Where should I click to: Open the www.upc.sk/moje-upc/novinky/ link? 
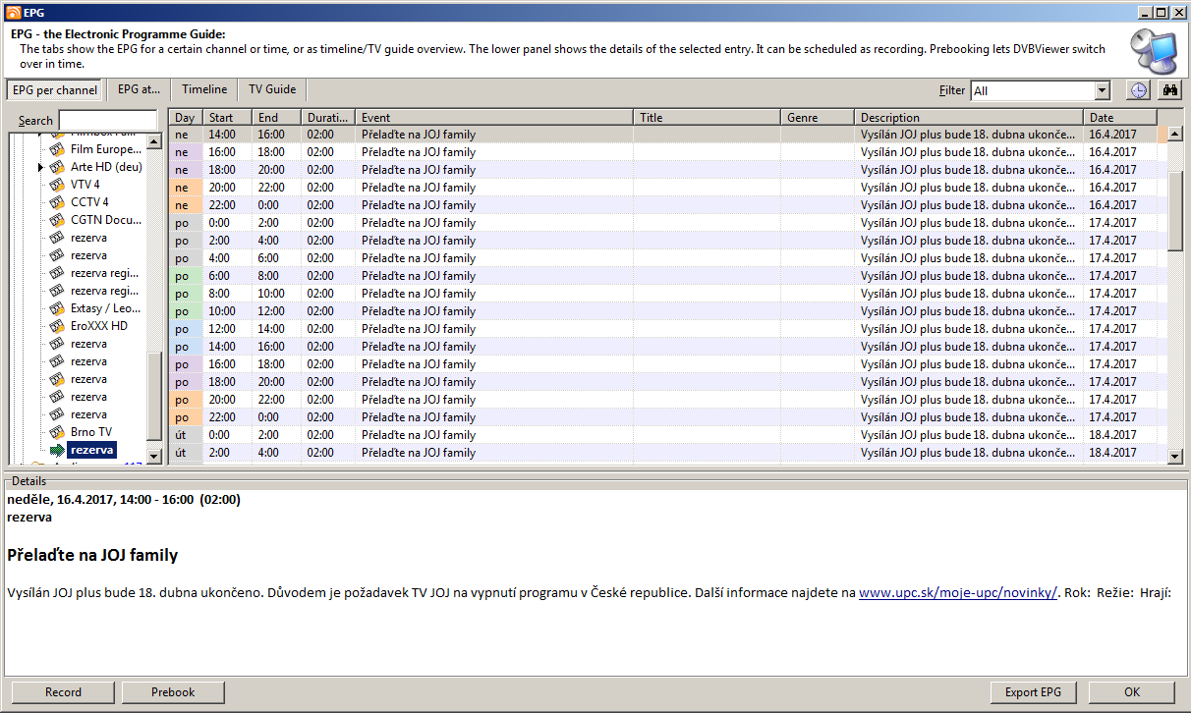point(957,593)
